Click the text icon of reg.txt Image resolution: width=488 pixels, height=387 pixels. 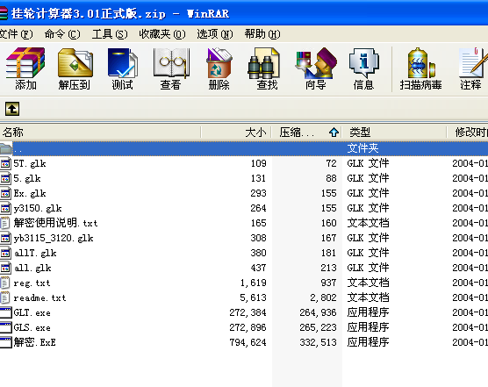pos(4,283)
